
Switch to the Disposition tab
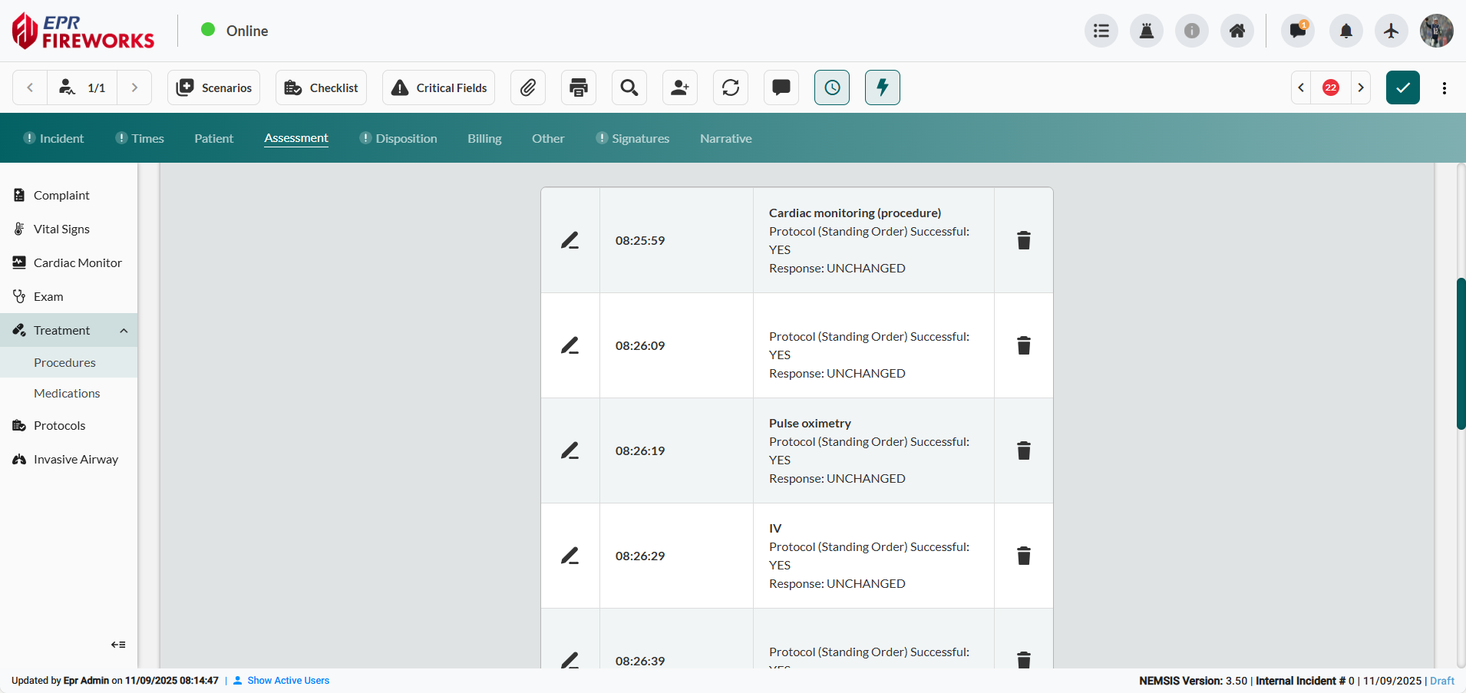[406, 138]
